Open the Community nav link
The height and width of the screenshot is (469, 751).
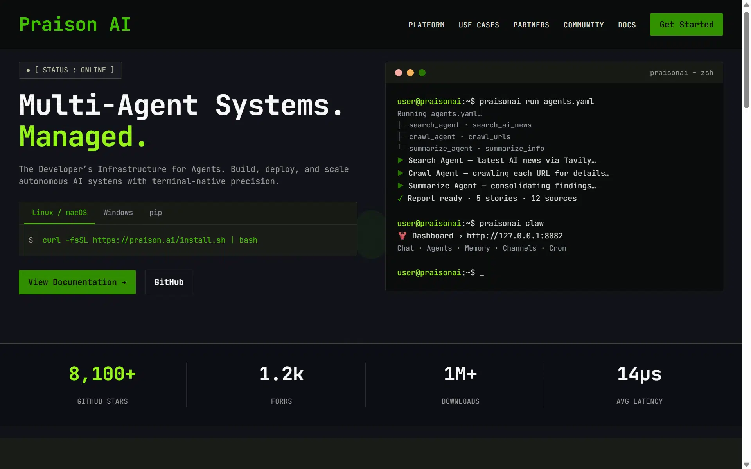coord(584,25)
